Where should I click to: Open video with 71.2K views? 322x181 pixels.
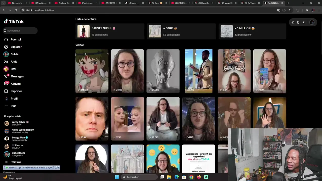point(270,71)
